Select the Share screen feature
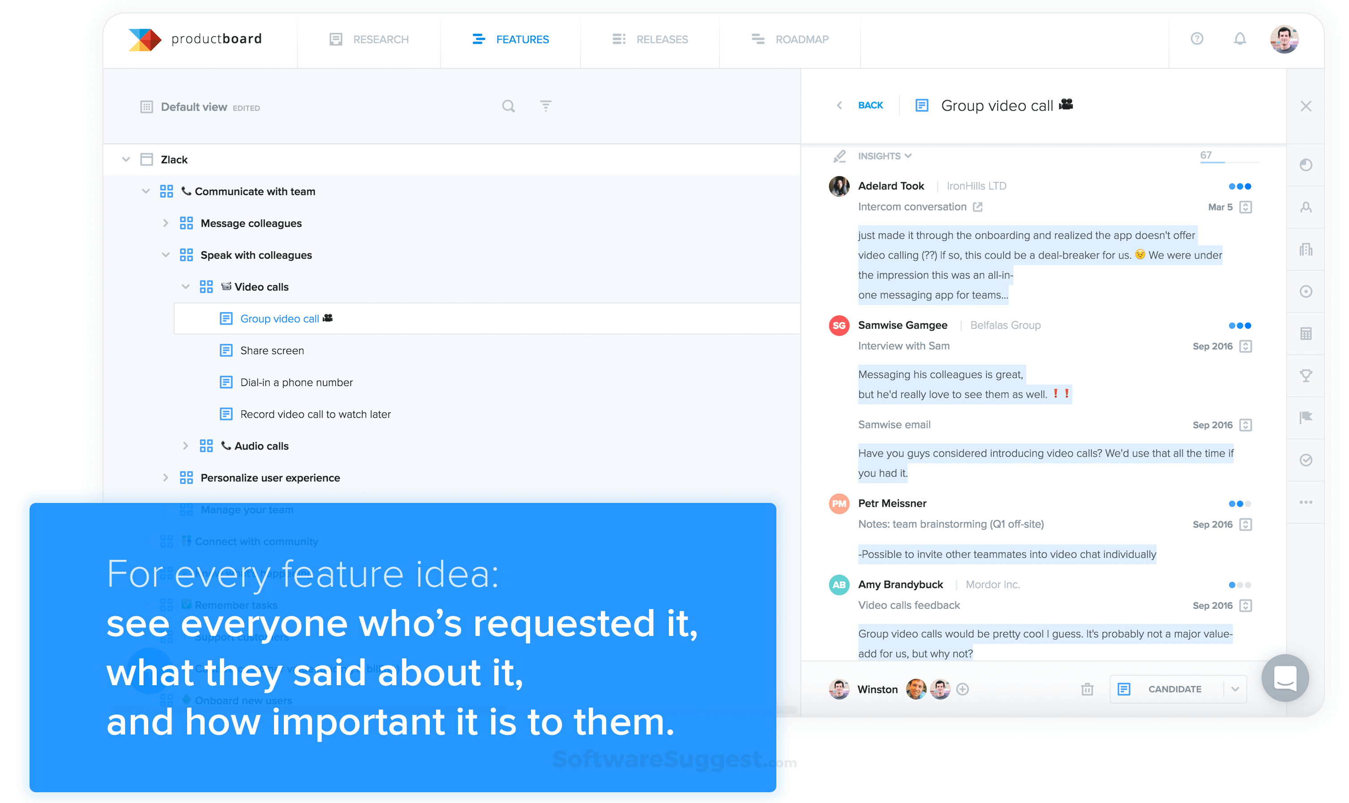 point(271,351)
